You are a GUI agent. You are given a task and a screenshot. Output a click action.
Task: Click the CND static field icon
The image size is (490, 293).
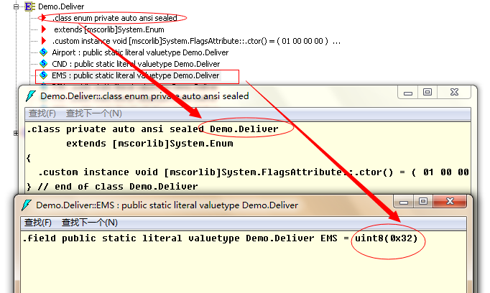pyautogui.click(x=43, y=64)
